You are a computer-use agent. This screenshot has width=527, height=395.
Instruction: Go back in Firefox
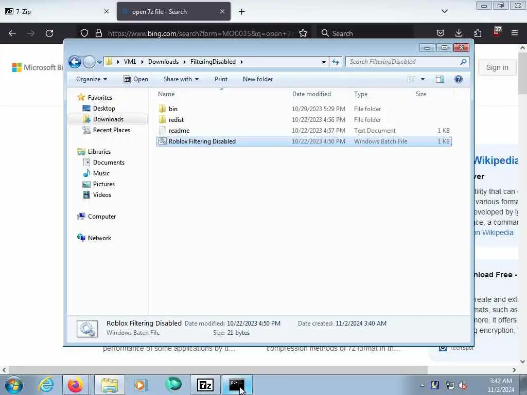pos(12,33)
